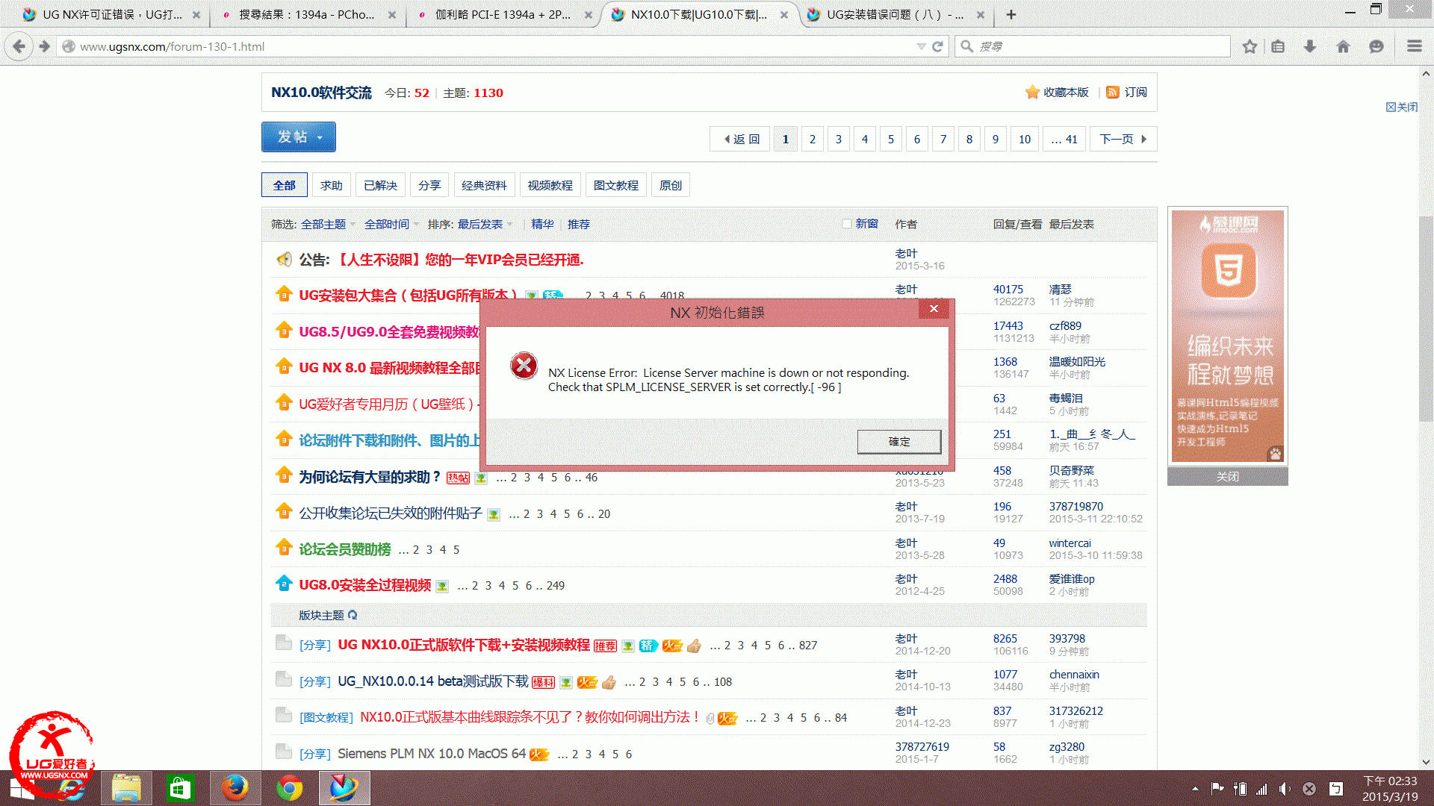
Task: Click the browser forward arrow button
Action: click(44, 46)
